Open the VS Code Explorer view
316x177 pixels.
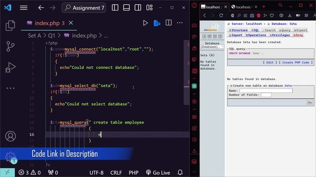(10, 26)
